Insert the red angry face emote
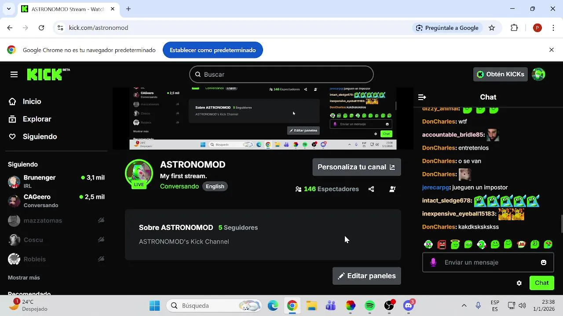The width and height of the screenshot is (563, 316). point(442,244)
